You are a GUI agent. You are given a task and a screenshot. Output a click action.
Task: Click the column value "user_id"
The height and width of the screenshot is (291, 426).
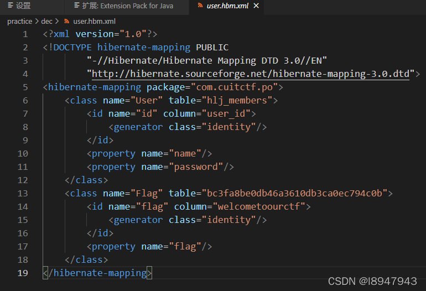tap(226, 113)
